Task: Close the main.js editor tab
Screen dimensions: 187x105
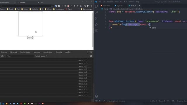Action: click(x=139, y=6)
